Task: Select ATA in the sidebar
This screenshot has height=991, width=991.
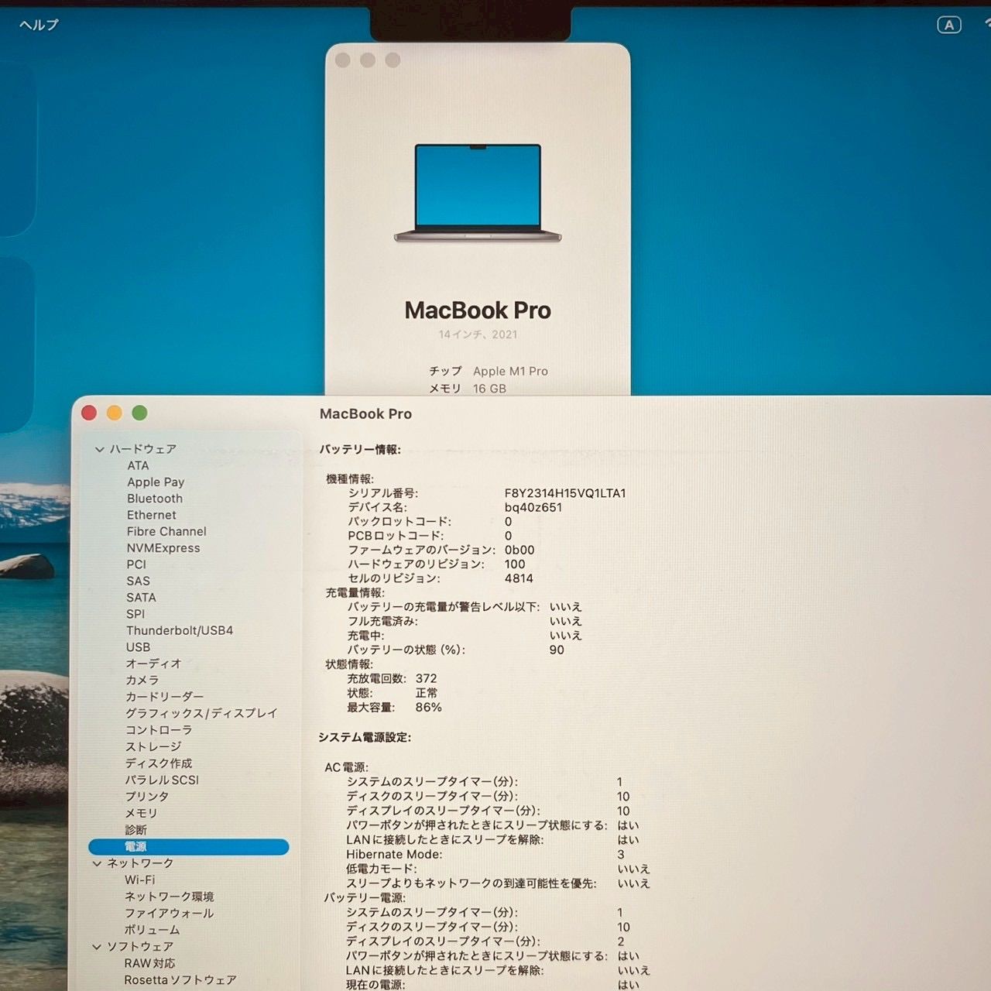Action: (x=138, y=465)
